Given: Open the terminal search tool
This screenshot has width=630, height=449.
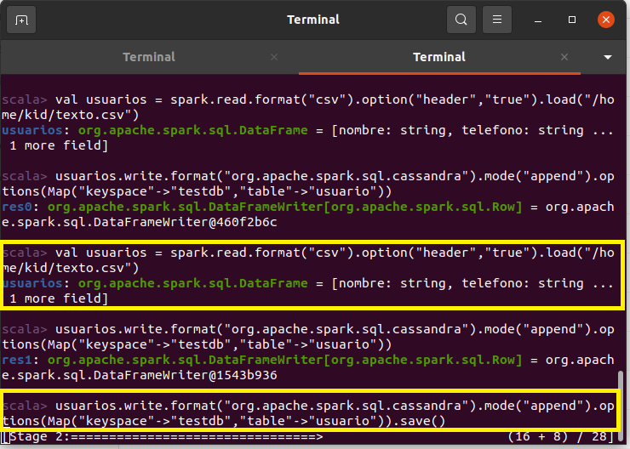Looking at the screenshot, I should click(461, 20).
